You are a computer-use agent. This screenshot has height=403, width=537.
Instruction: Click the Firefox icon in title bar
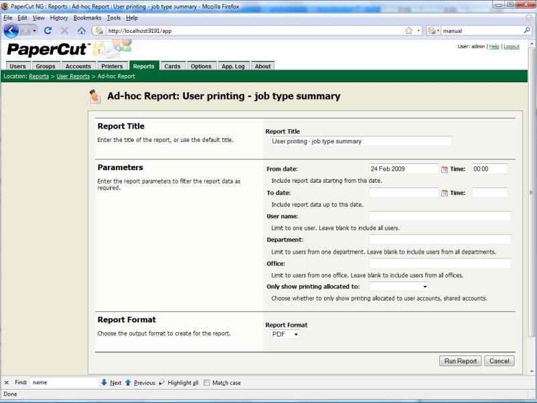pos(5,6)
